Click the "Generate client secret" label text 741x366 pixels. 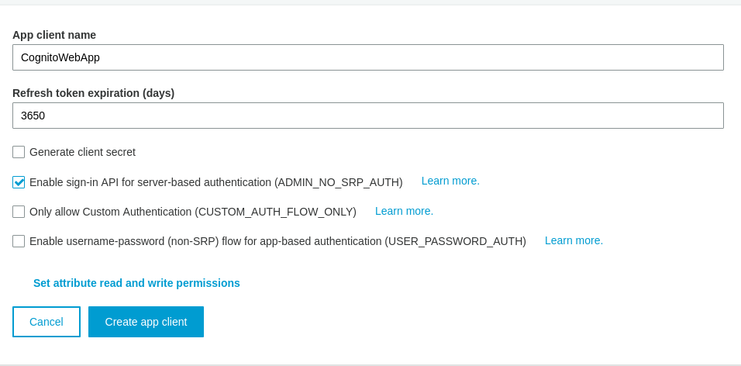tap(82, 152)
